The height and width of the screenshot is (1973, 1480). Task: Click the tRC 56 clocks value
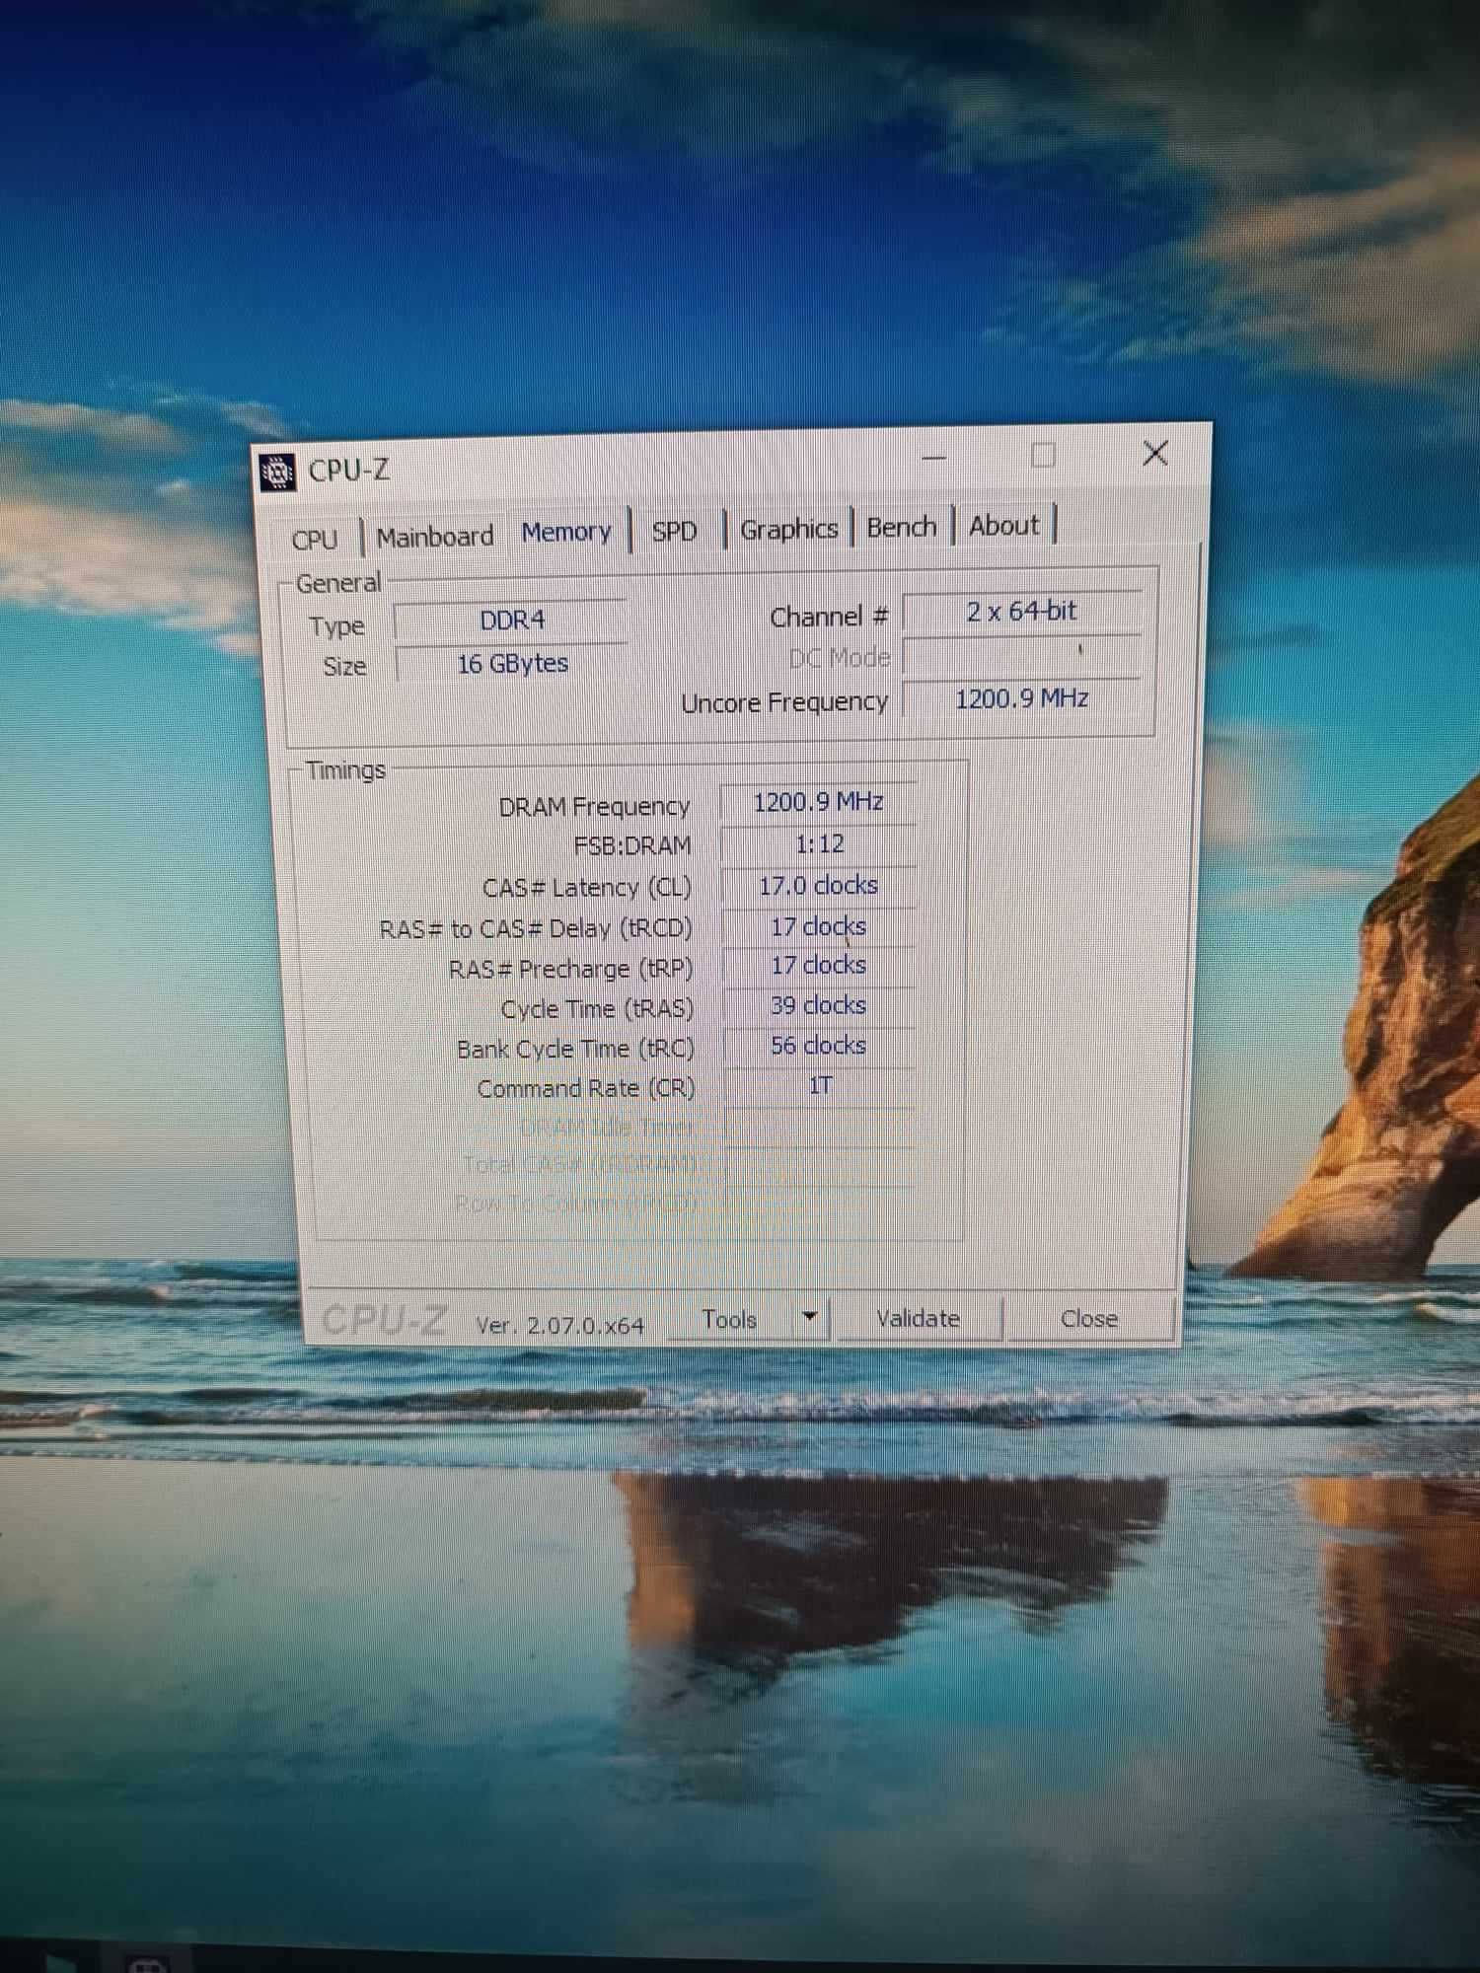point(819,1047)
